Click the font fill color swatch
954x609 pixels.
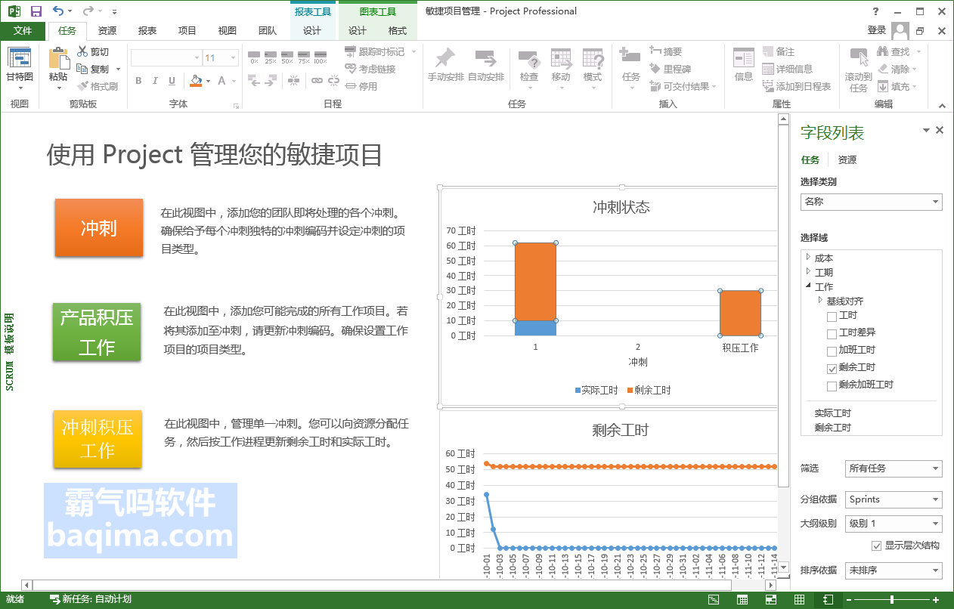click(196, 81)
